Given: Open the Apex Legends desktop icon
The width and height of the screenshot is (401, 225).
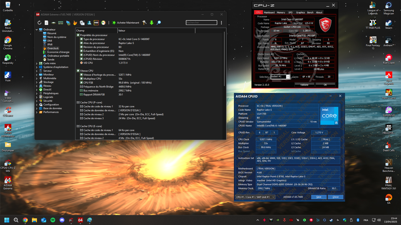Looking at the screenshot, I should pyautogui.click(x=389, y=78).
